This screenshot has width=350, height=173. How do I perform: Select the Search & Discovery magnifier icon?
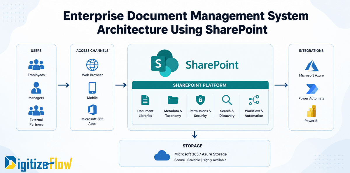(227, 100)
